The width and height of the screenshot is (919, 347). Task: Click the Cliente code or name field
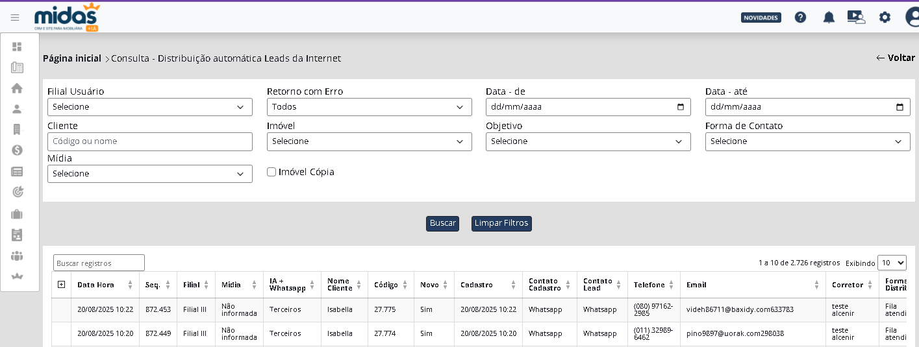coord(149,141)
